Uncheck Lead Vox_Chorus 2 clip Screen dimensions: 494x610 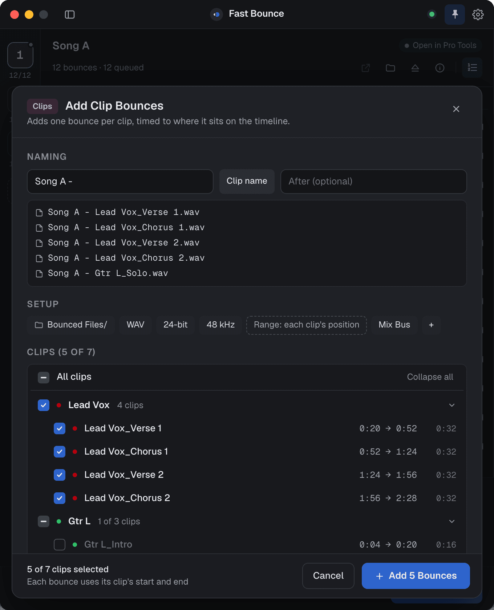coord(60,498)
